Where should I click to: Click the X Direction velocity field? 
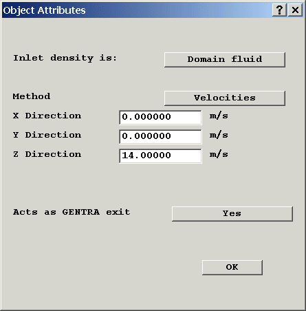(160, 118)
